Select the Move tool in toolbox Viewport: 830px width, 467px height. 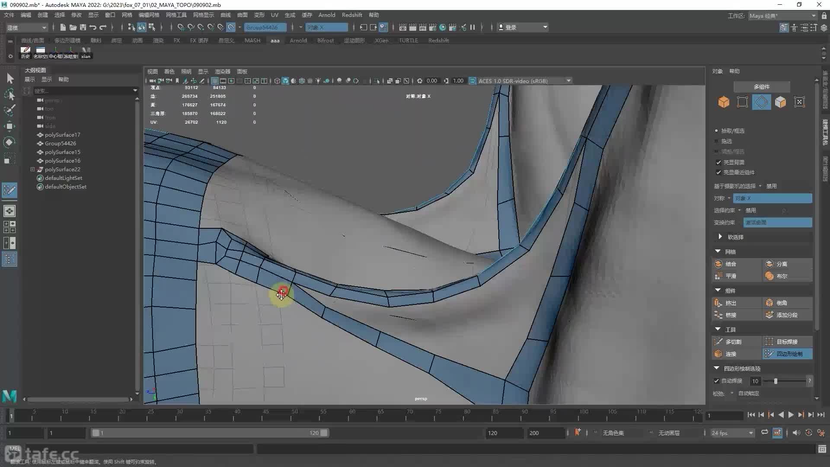click(10, 126)
